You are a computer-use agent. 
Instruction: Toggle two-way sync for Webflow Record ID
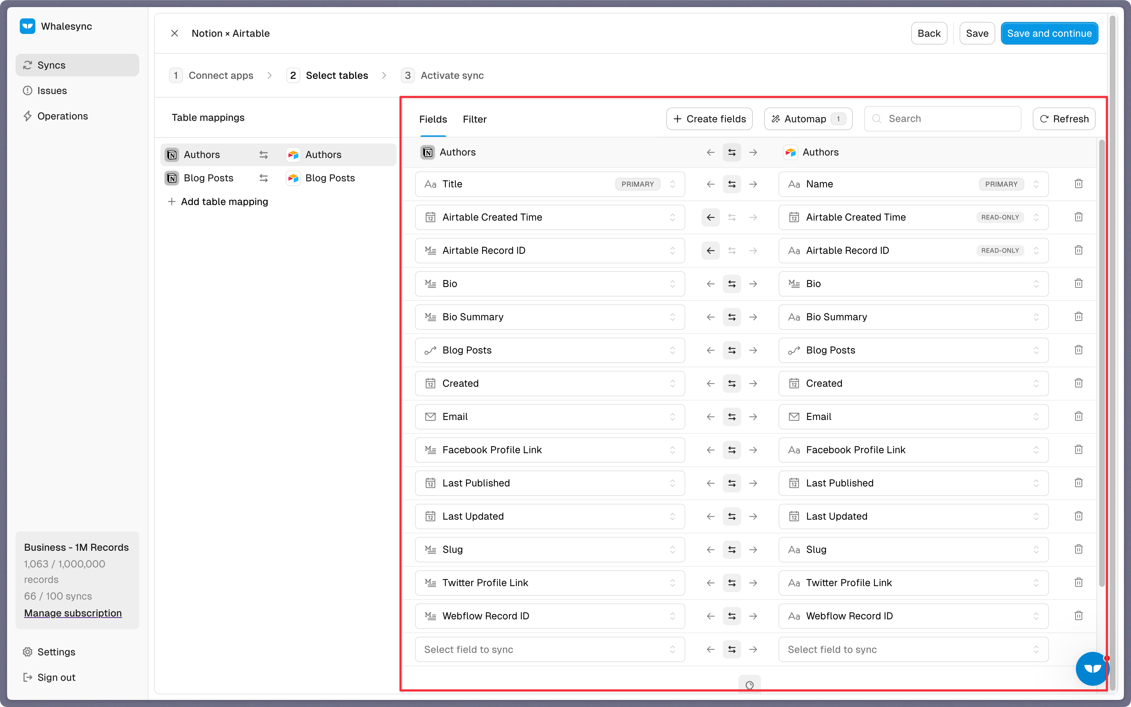pyautogui.click(x=732, y=616)
